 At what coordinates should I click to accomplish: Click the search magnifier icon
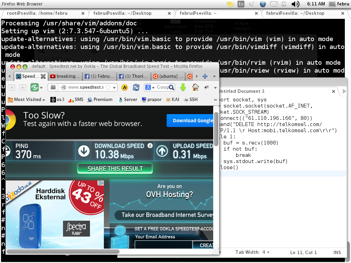pos(171,87)
